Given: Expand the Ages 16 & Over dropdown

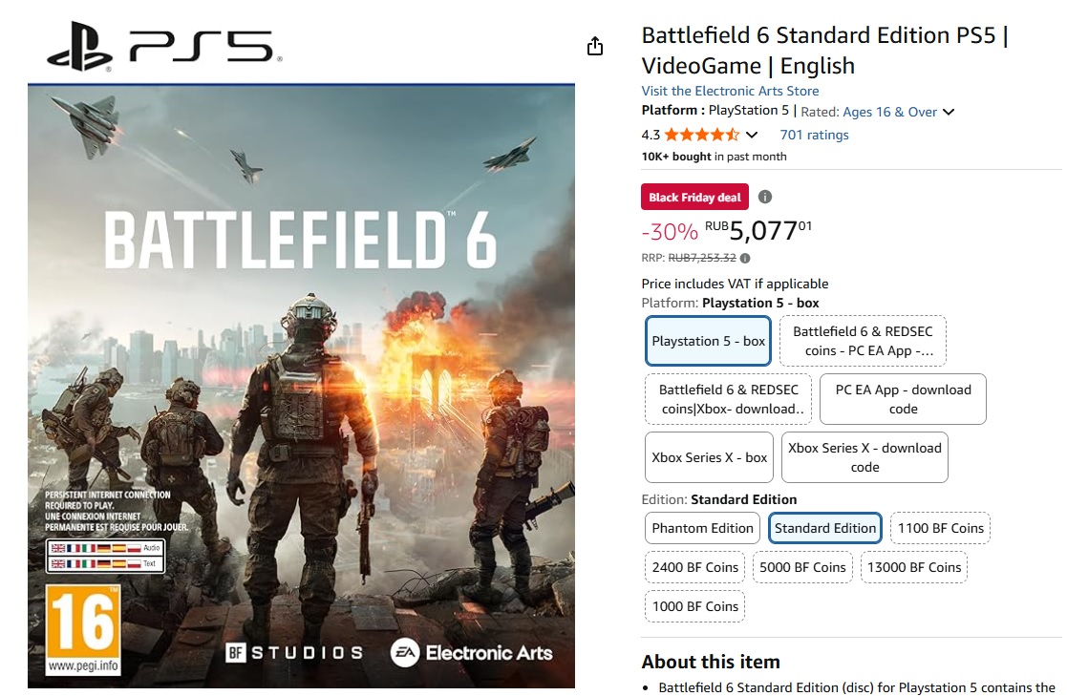Looking at the screenshot, I should 949,112.
